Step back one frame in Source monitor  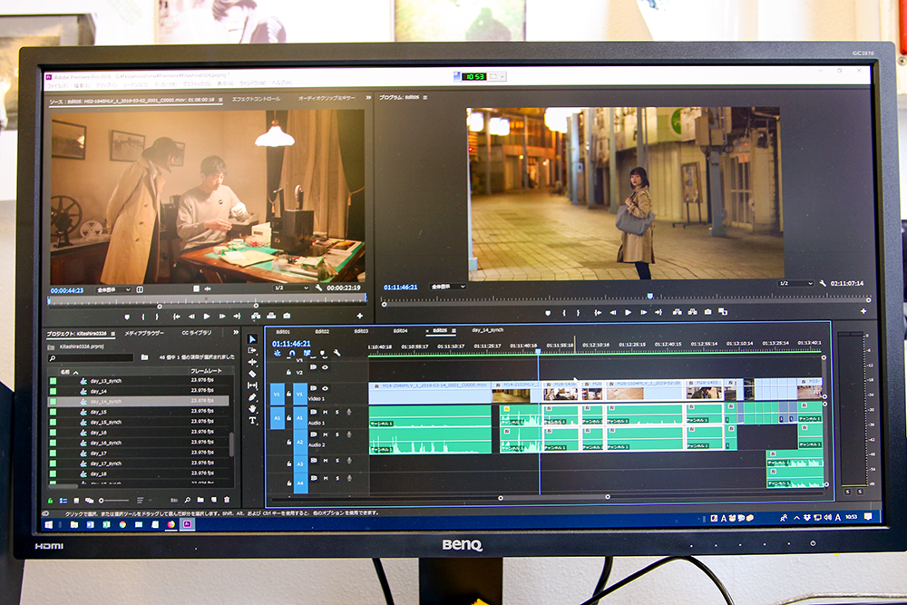191,317
